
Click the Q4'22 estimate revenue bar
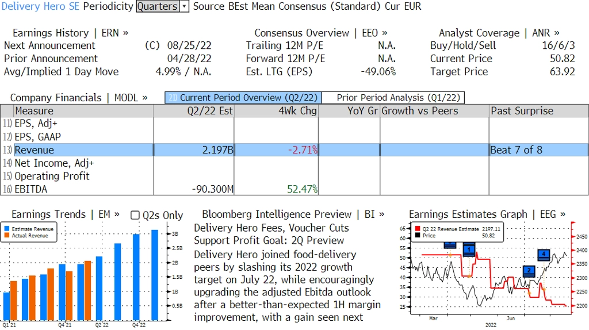point(136,277)
